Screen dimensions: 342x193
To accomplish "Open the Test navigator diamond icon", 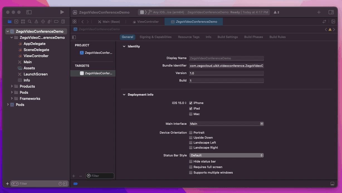I will click(43, 21).
